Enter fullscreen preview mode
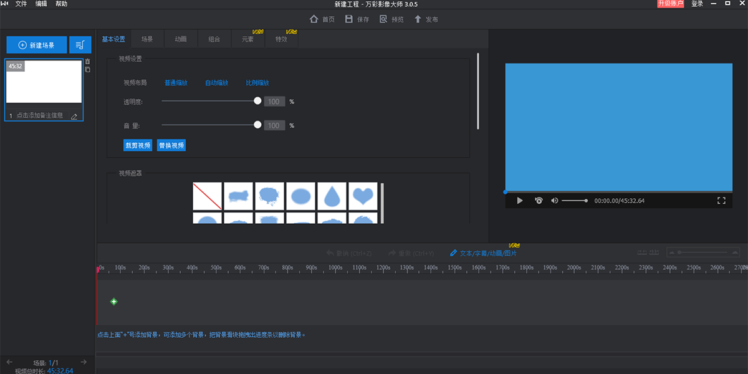748x374 pixels. [x=722, y=201]
